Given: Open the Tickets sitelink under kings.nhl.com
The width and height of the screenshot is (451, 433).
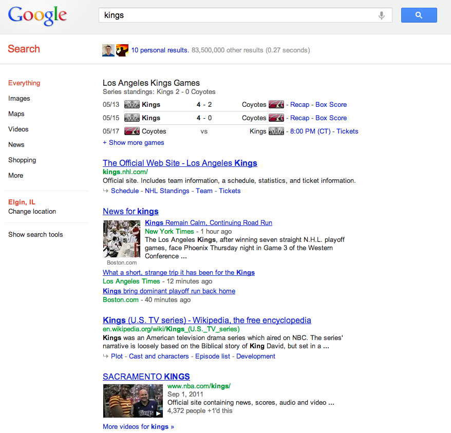Looking at the screenshot, I should coord(230,191).
